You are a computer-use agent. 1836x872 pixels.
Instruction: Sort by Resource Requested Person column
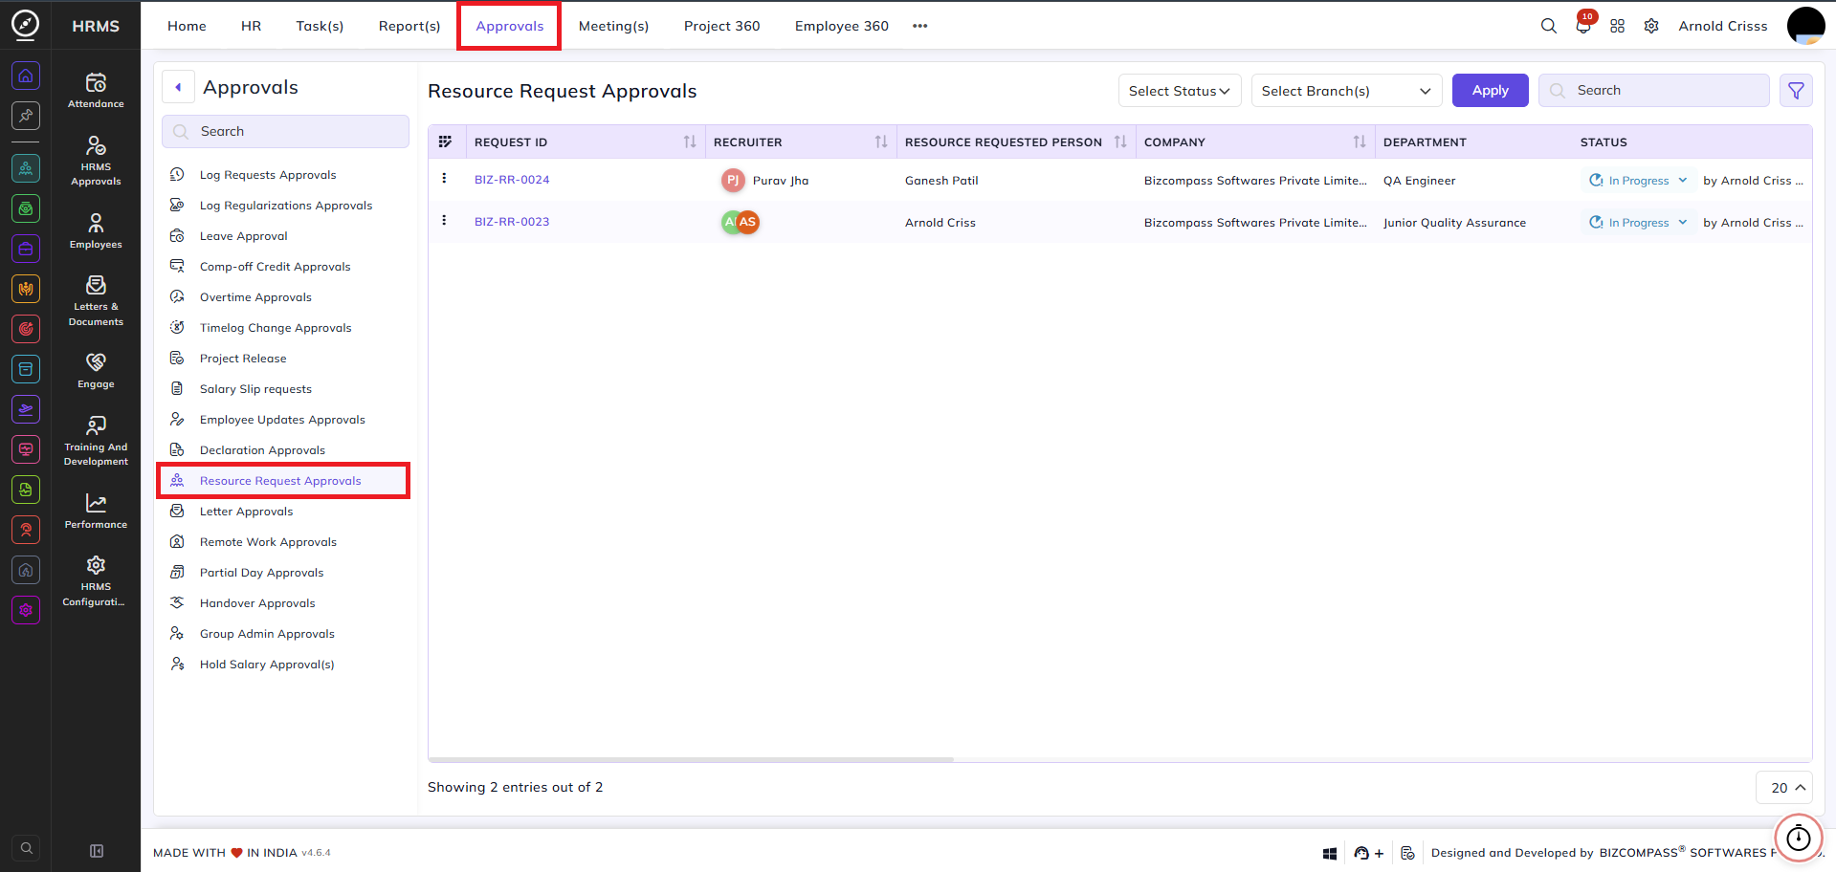click(x=1120, y=142)
